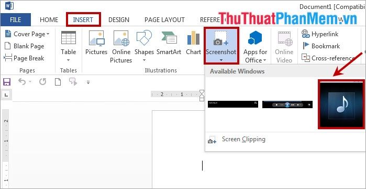Click the Cover Page icon
Image resolution: width=366 pixels, height=189 pixels.
tap(8, 34)
